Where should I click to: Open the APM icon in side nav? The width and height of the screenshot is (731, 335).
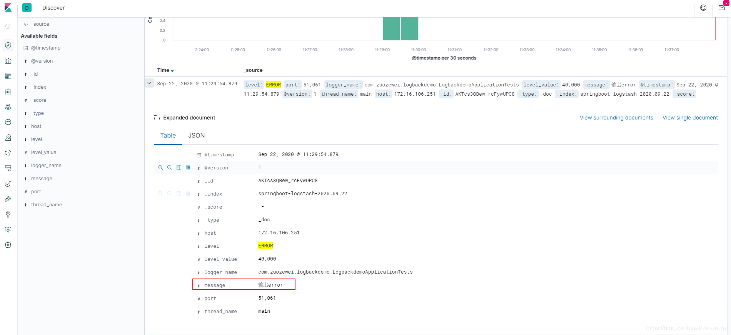(x=8, y=168)
